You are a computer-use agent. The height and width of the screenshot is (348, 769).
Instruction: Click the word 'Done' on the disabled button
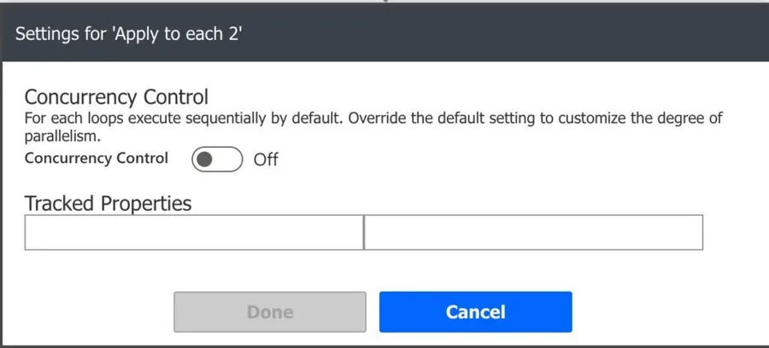pyautogui.click(x=270, y=312)
